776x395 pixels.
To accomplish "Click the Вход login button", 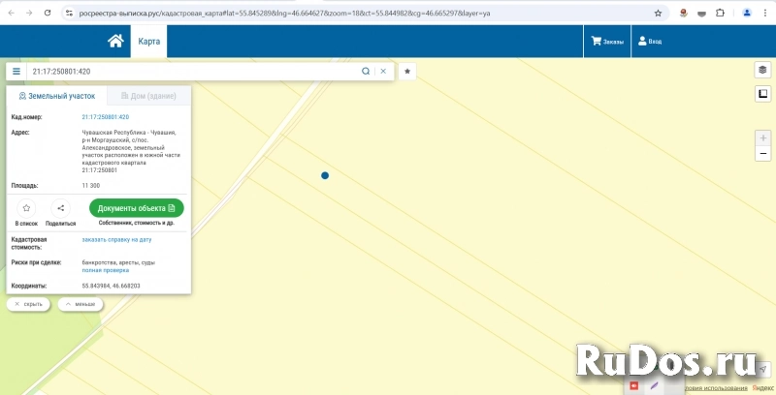I will tap(648, 42).
